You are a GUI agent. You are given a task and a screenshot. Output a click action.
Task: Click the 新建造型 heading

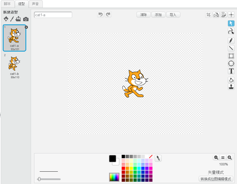click(10, 12)
